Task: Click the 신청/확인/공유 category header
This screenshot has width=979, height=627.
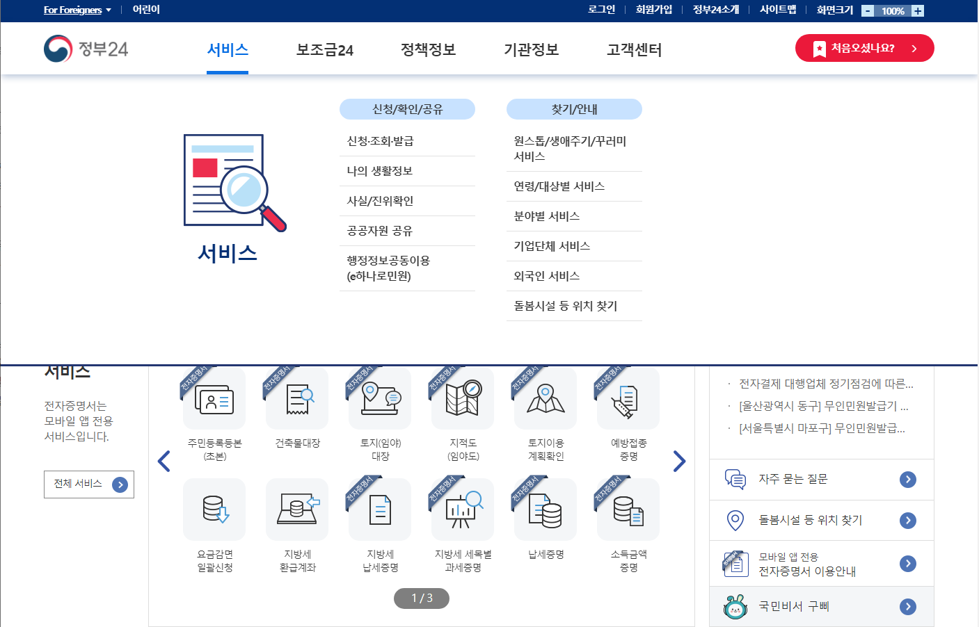Action: point(407,109)
